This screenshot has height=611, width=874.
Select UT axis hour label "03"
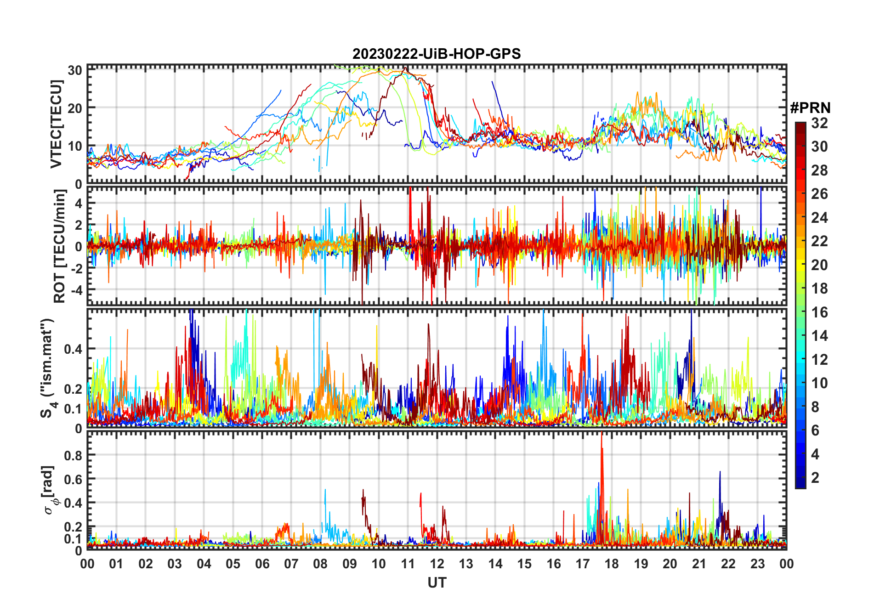point(175,564)
